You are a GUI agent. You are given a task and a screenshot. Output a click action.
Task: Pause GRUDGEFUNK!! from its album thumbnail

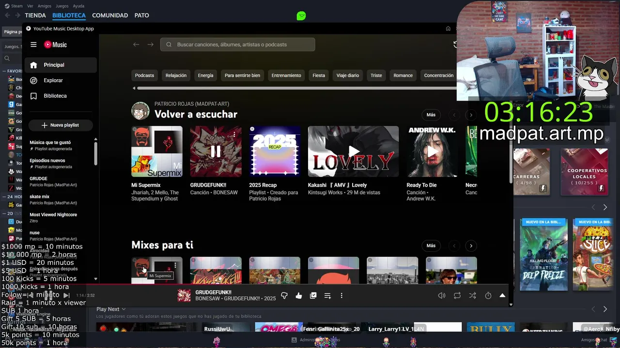coord(216,151)
